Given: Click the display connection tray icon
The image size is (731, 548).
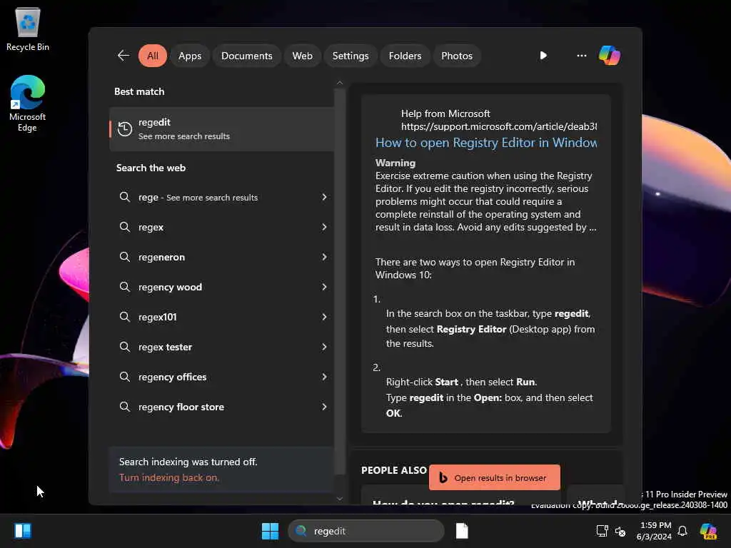Looking at the screenshot, I should (602, 531).
